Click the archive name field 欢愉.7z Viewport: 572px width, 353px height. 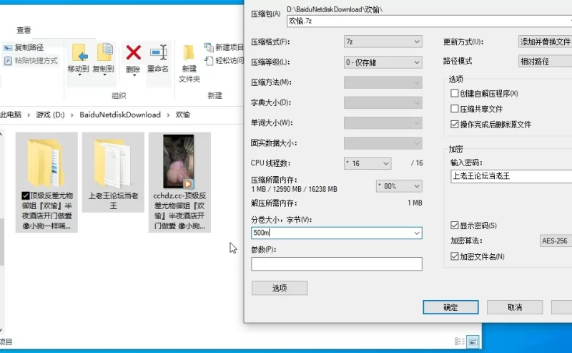429,21
